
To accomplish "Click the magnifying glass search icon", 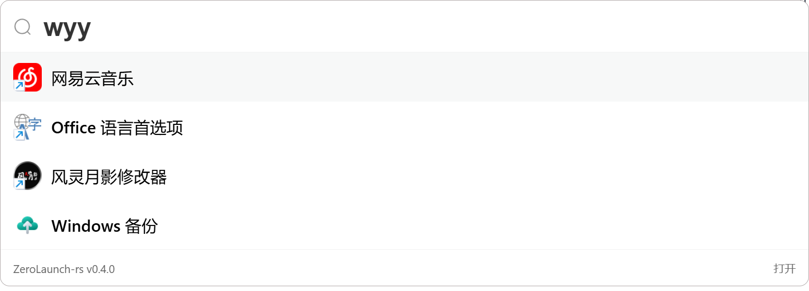I will click(x=23, y=26).
